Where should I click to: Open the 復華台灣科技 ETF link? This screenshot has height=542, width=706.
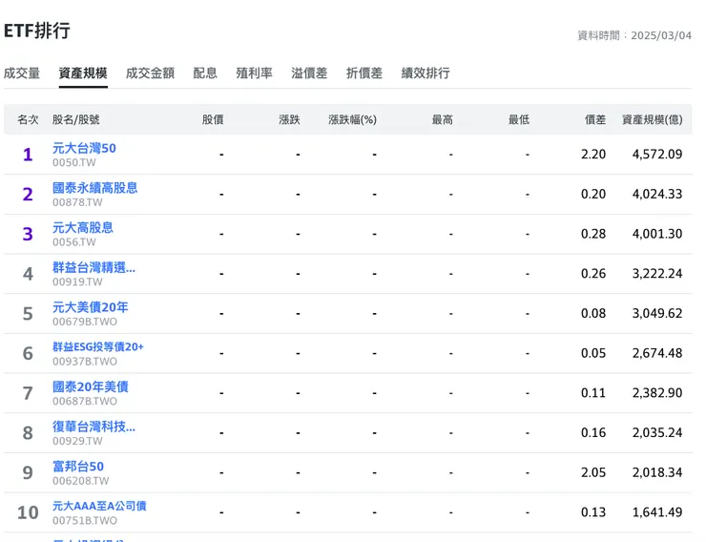pyautogui.click(x=93, y=427)
